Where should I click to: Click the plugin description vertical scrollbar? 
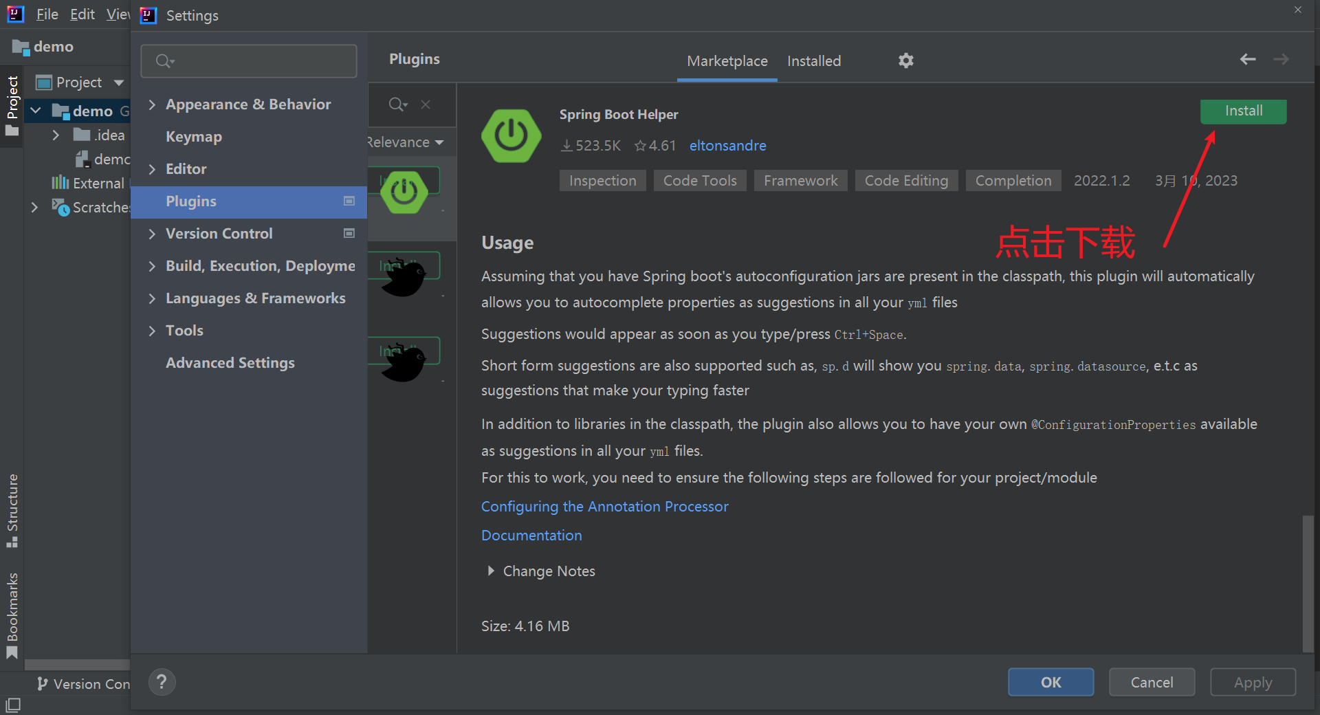click(1308, 583)
